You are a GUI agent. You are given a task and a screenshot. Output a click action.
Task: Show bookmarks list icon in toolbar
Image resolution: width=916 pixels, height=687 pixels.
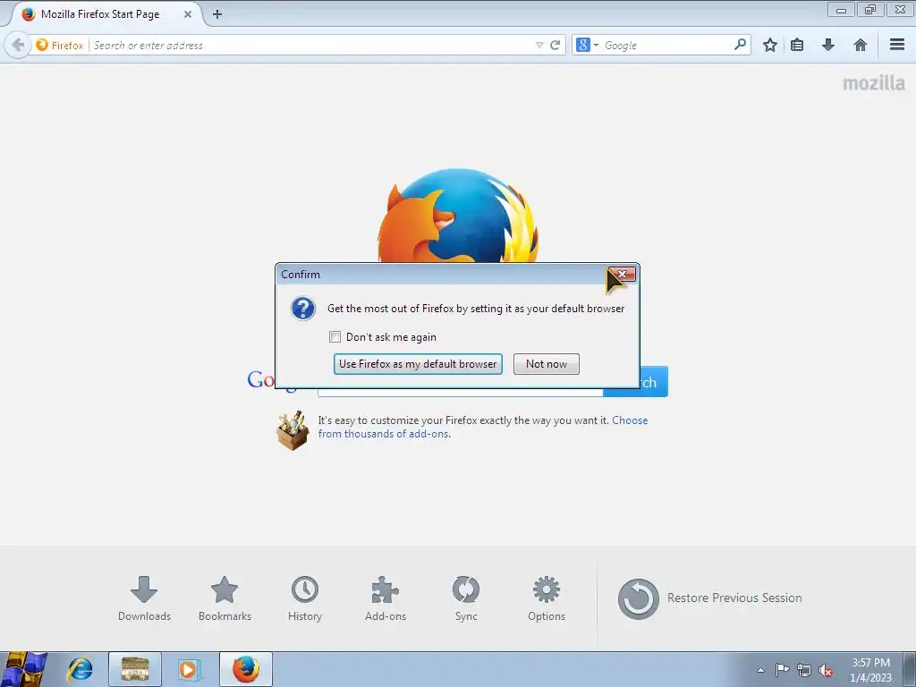[797, 45]
